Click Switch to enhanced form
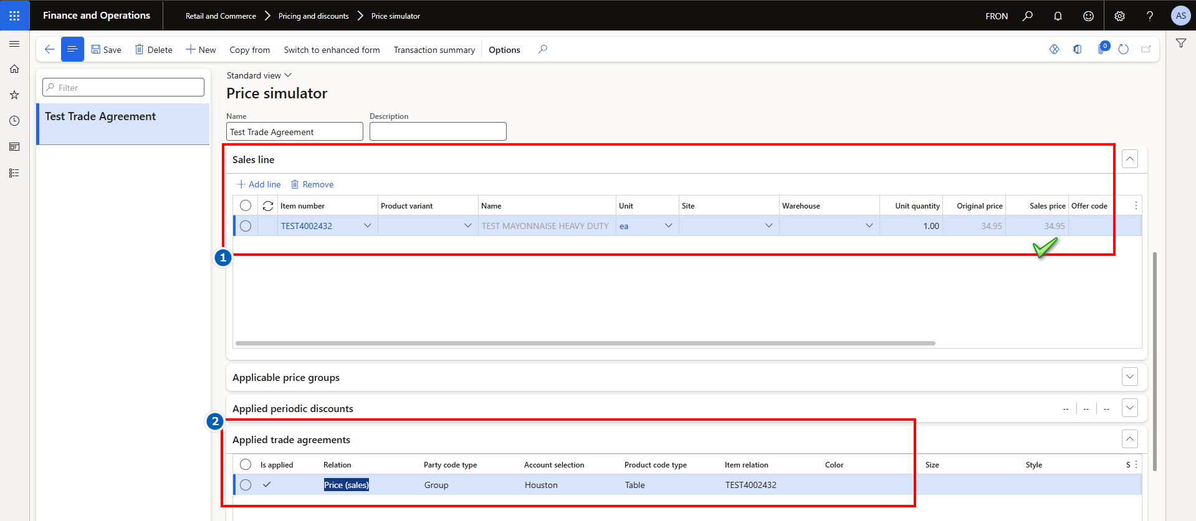 (332, 50)
